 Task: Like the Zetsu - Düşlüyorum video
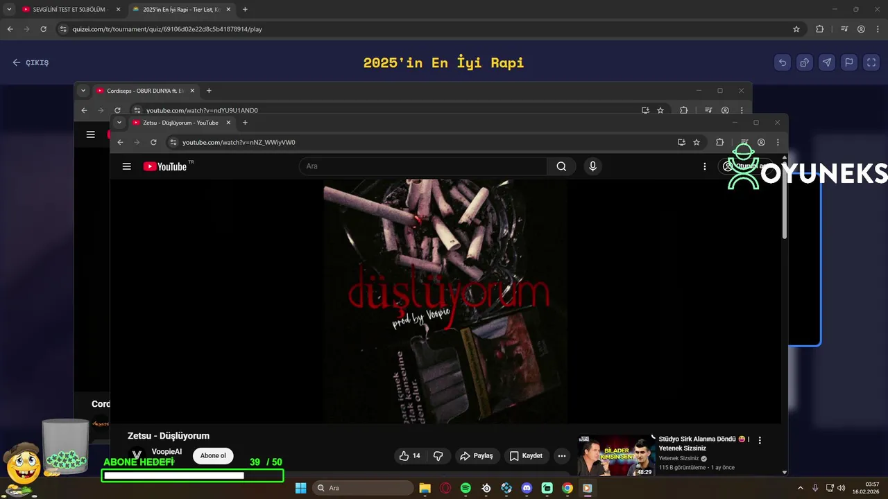(409, 455)
